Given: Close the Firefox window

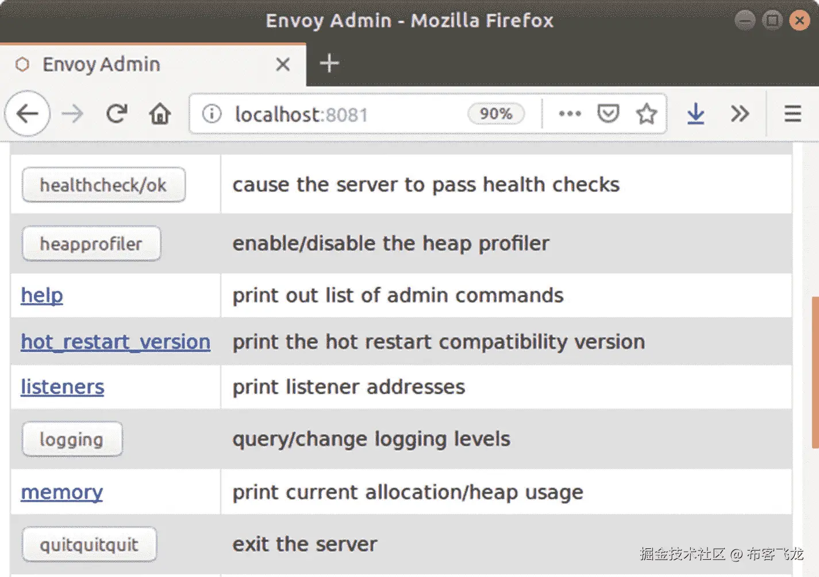Looking at the screenshot, I should 799,21.
